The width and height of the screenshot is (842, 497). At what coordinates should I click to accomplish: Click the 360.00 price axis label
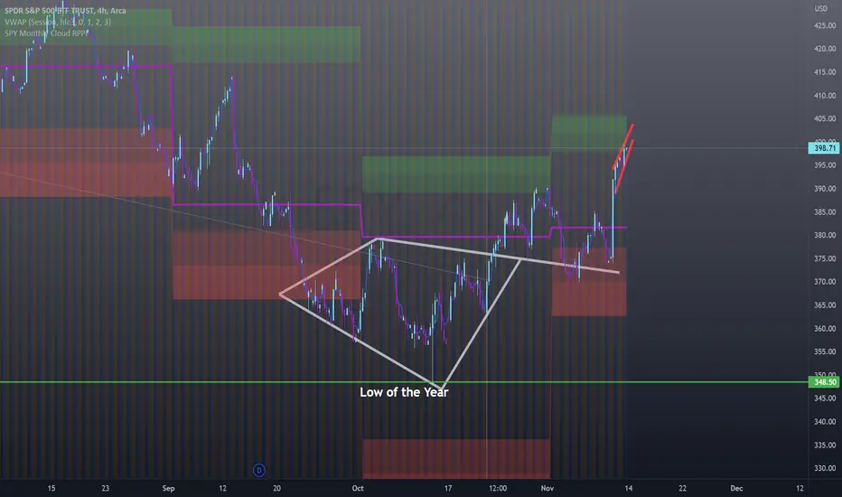tap(825, 328)
